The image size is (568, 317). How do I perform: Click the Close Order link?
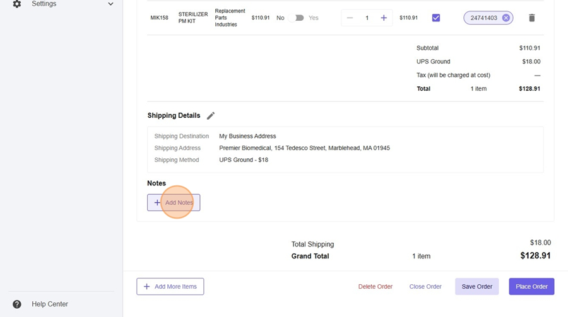[x=425, y=287]
